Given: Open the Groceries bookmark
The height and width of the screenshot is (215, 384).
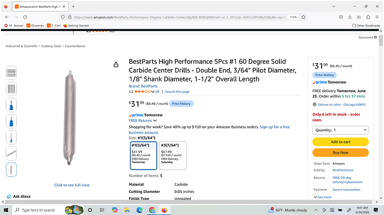Looking at the screenshot, I should [x=35, y=25].
